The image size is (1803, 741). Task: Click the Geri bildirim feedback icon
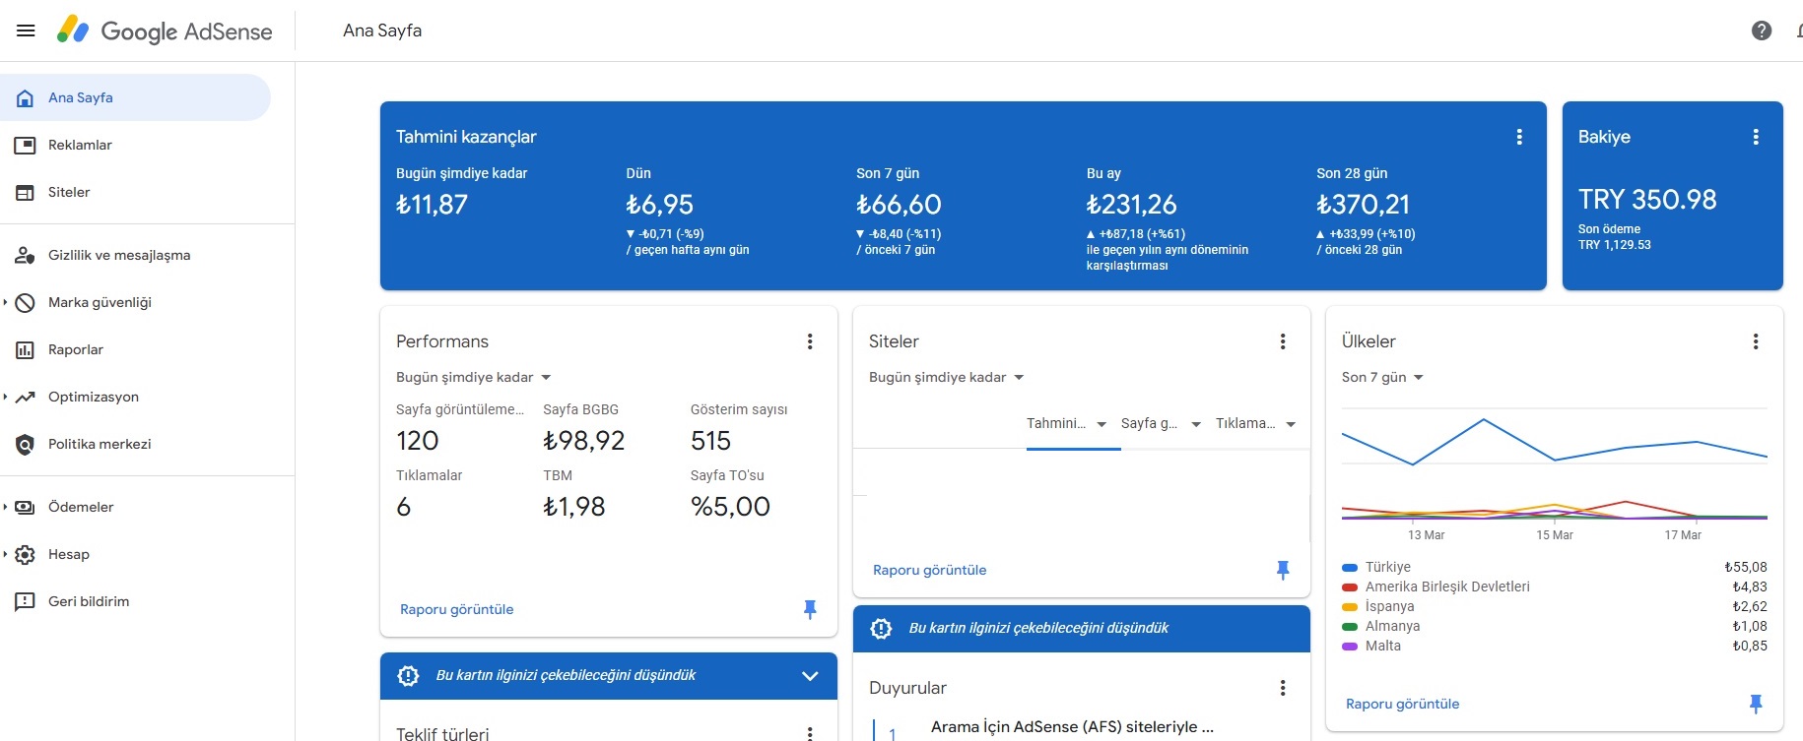[x=26, y=601]
